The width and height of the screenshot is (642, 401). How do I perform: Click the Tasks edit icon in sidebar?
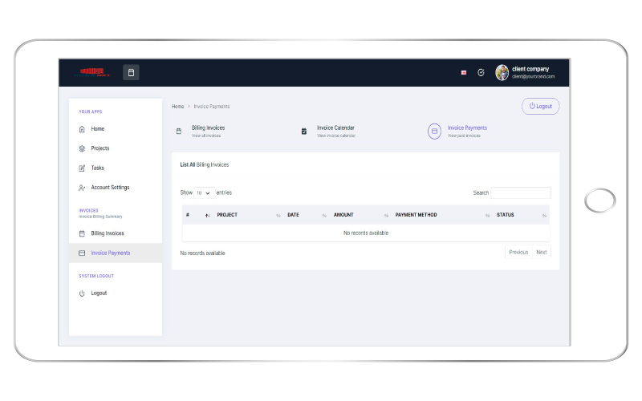coord(82,168)
